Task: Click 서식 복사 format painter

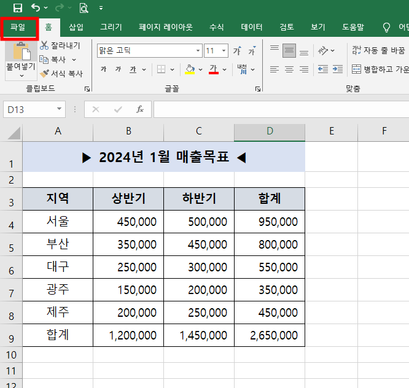Action: click(61, 74)
